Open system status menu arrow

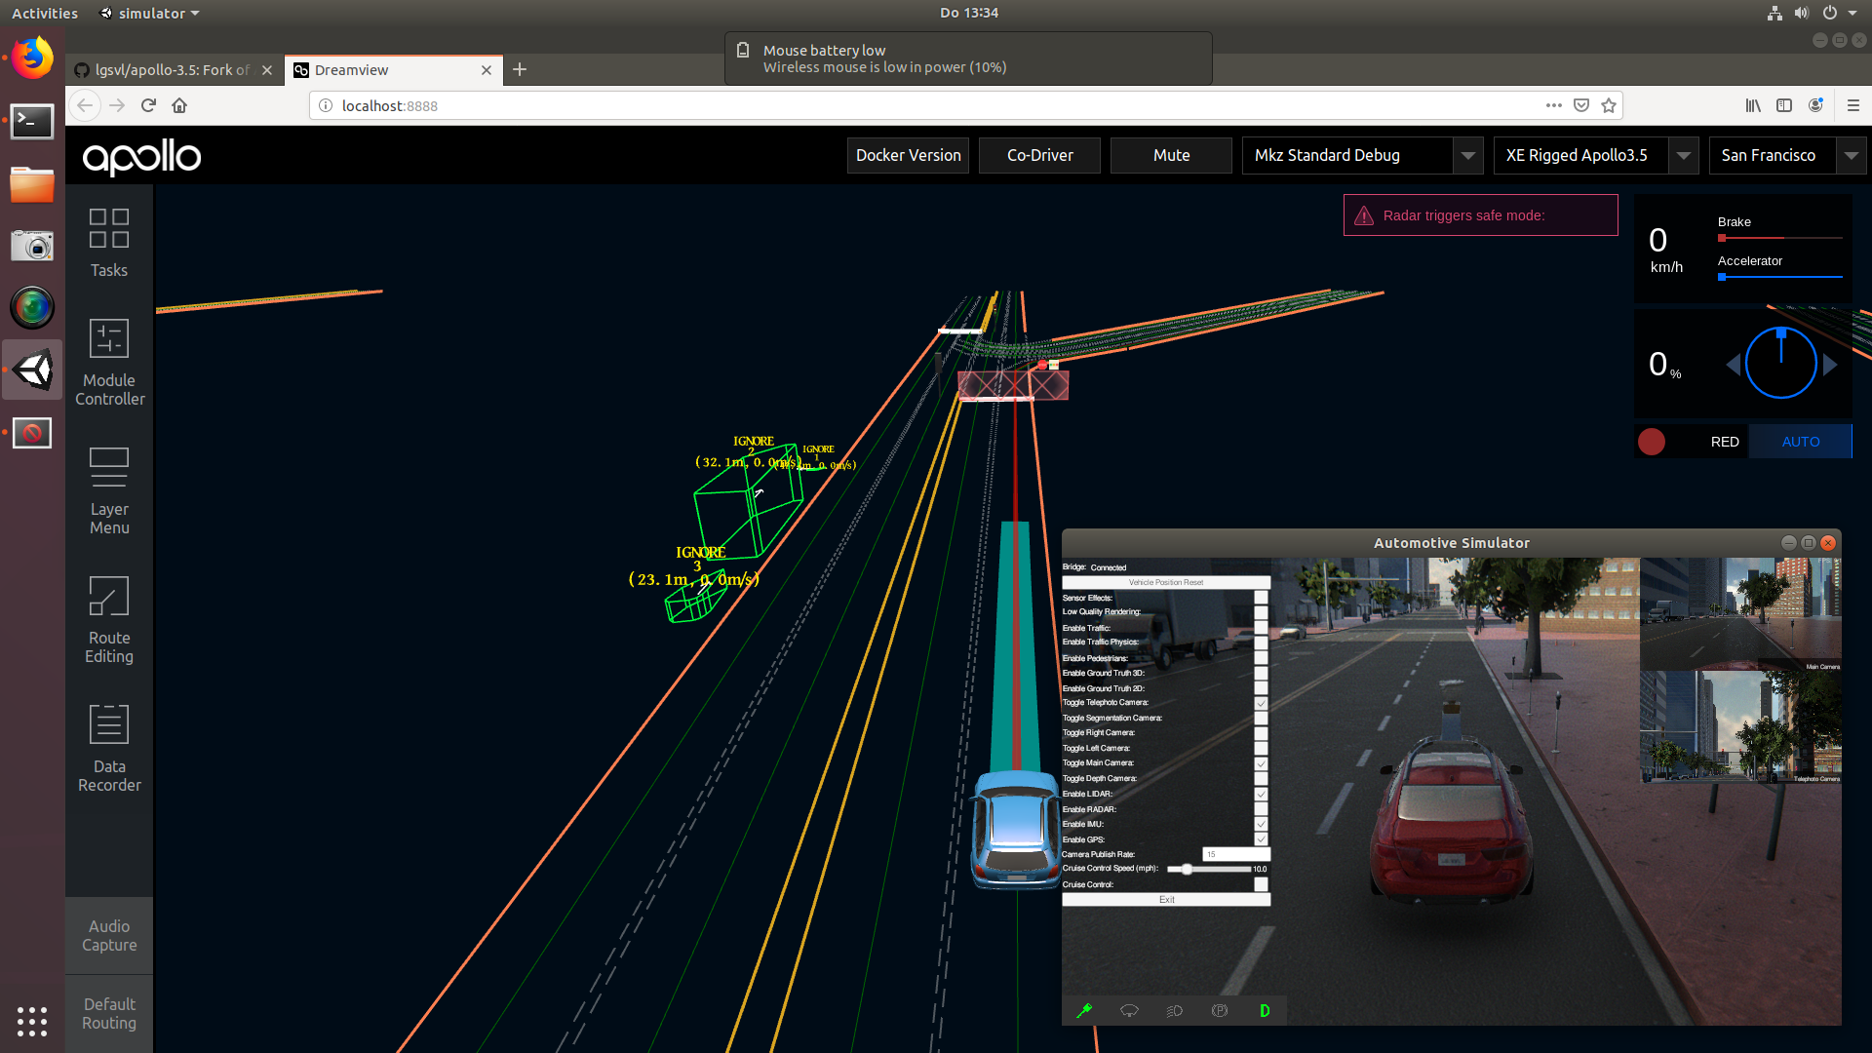(1852, 13)
